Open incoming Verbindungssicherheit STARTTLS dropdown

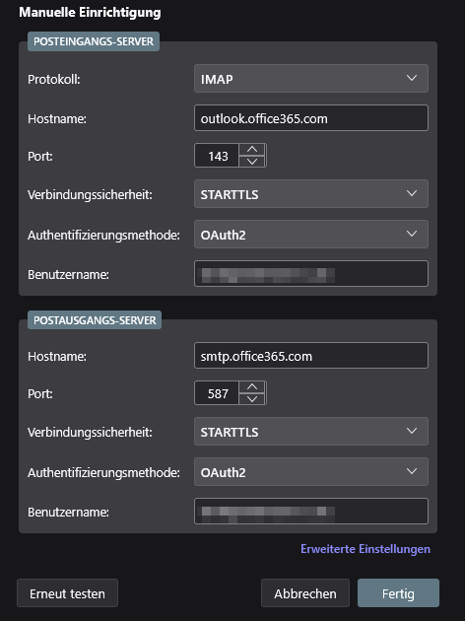tap(311, 193)
